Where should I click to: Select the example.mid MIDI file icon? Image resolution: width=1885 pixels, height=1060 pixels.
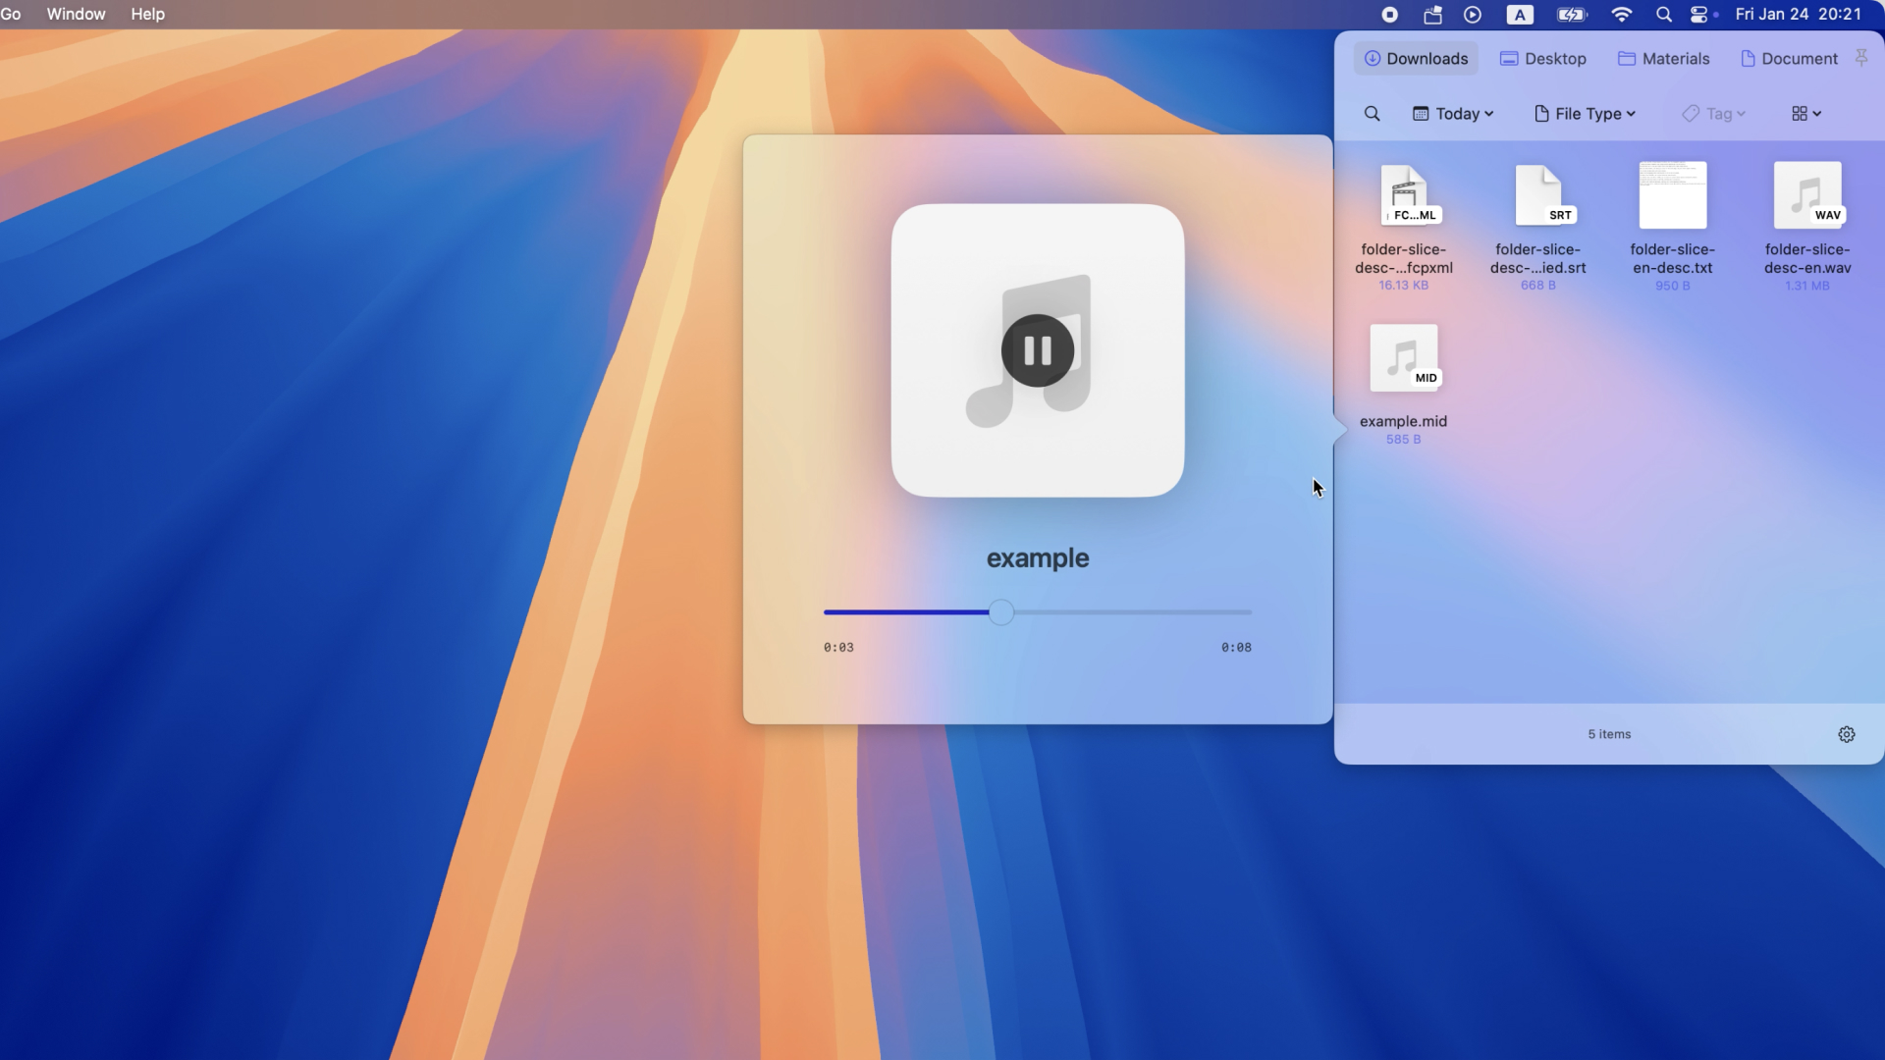pyautogui.click(x=1404, y=356)
